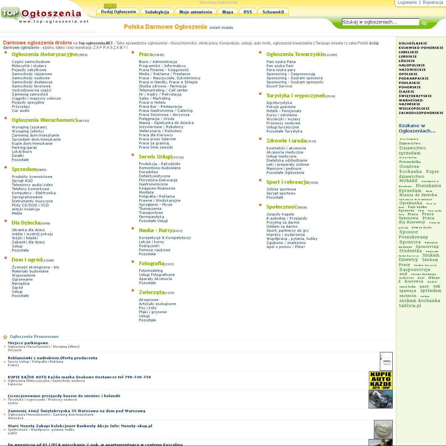Click the Schowek:0 tab
Viewport: 446px width, 446px height.
pos(273,12)
